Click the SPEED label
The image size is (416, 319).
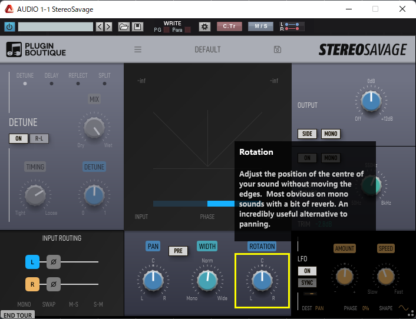(385, 248)
